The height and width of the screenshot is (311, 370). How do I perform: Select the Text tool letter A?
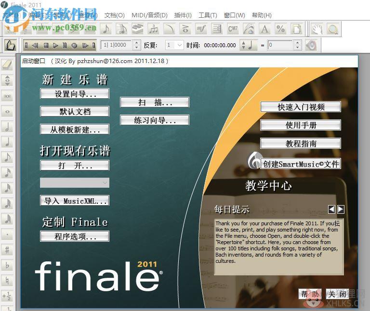(x=264, y=29)
